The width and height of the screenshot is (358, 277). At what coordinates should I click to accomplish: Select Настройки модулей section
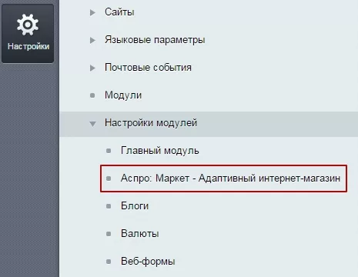151,123
